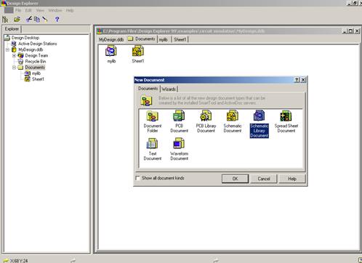
Task: Switch to dialog's Documents tab
Action: click(x=148, y=89)
